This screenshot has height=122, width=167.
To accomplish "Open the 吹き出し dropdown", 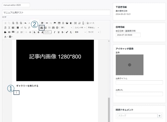I will [x=93, y=28].
